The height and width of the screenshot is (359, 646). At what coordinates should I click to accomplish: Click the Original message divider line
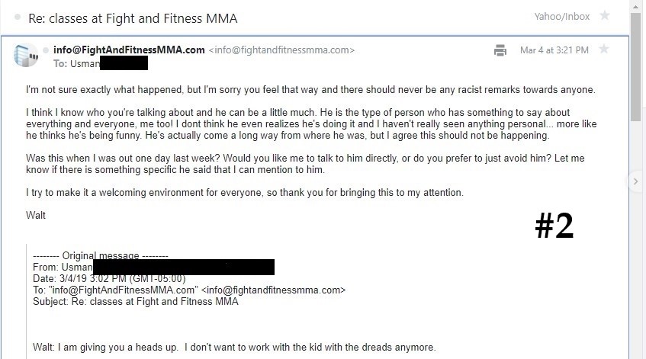tap(101, 255)
